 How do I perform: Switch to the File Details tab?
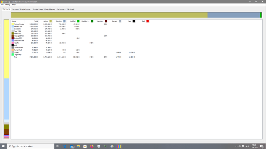[70, 9]
